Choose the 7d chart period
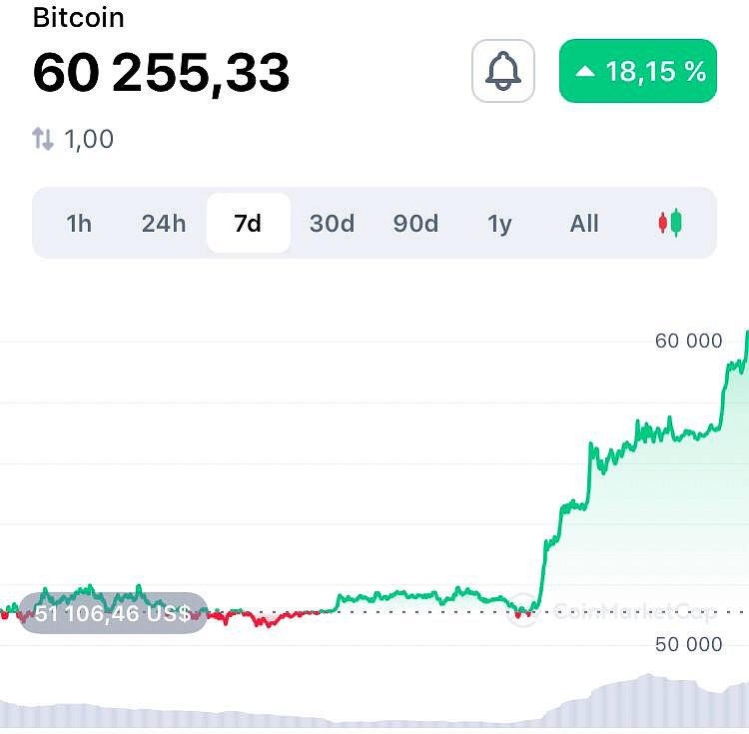749x734 pixels. (248, 223)
